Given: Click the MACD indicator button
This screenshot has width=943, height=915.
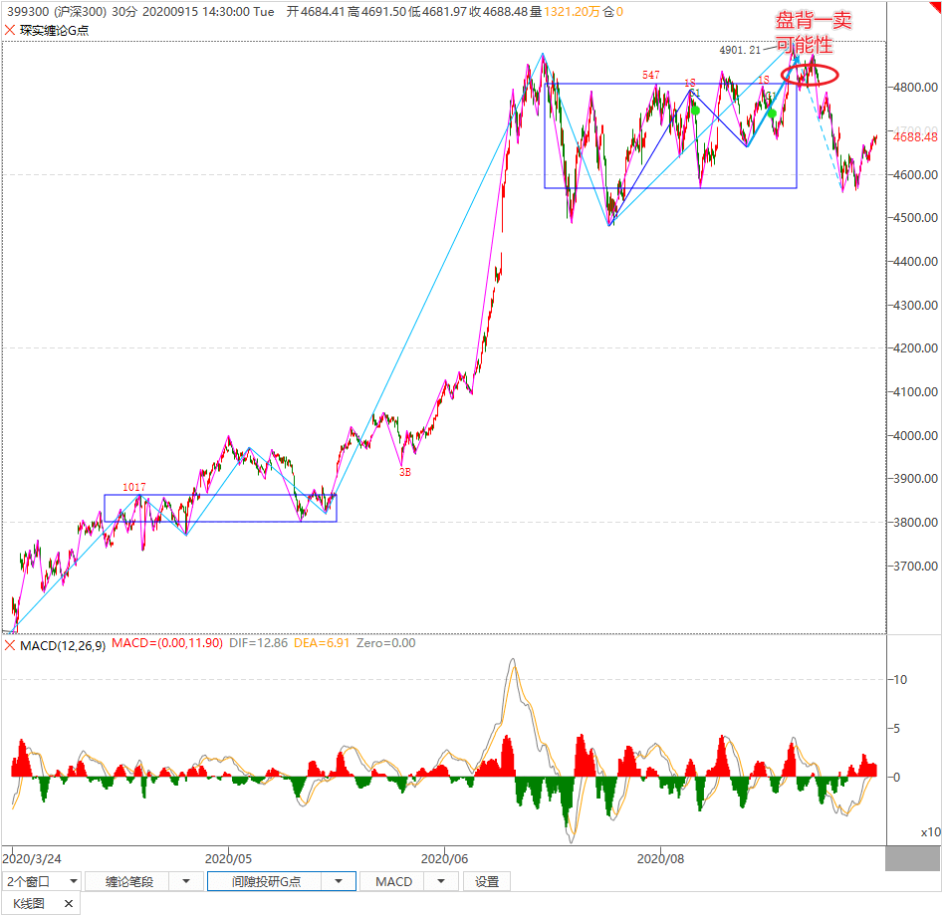Looking at the screenshot, I should pos(393,881).
